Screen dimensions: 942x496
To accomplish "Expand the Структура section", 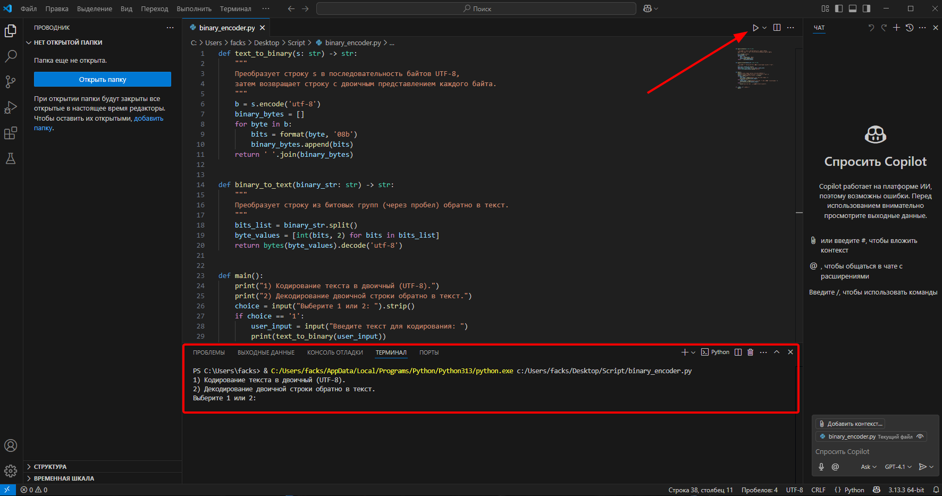I will [50, 467].
